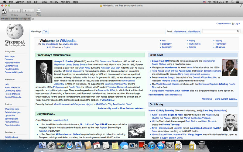Open the View menu

(44, 2)
